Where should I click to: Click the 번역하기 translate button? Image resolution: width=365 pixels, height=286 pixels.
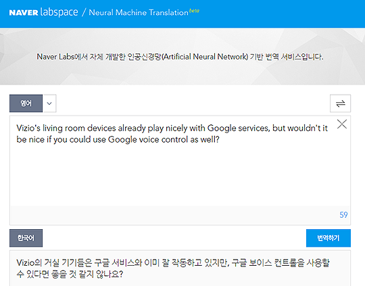pos(328,238)
